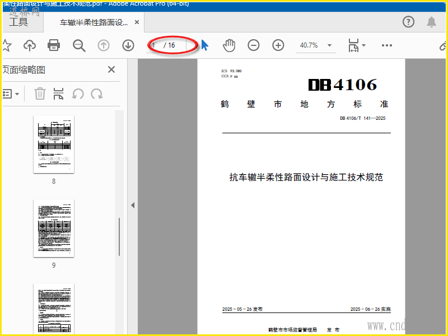
Task: Choose the hand pan tool
Action: [x=229, y=45]
